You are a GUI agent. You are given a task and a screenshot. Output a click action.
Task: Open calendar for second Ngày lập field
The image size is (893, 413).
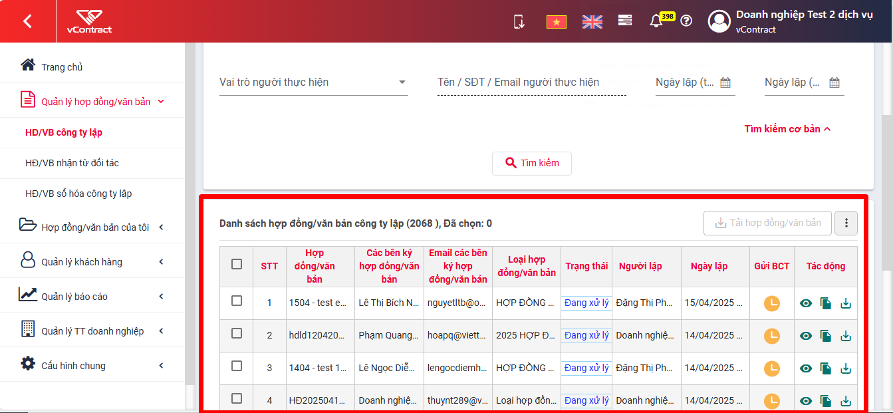point(834,82)
